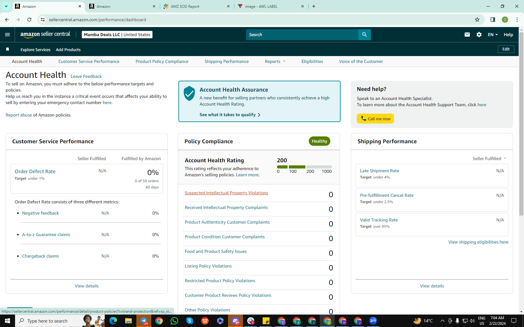Click View shipping eligibilities here
524x327 pixels.
478,242
